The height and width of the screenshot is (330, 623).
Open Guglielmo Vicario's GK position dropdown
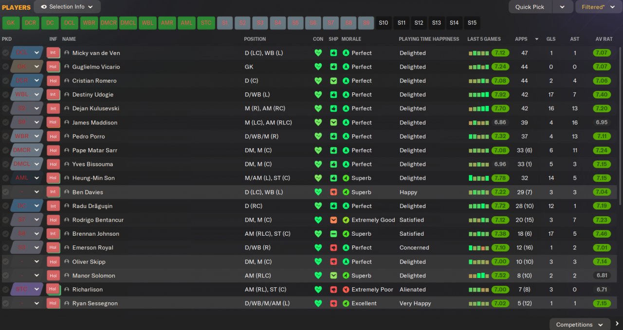[x=37, y=67]
